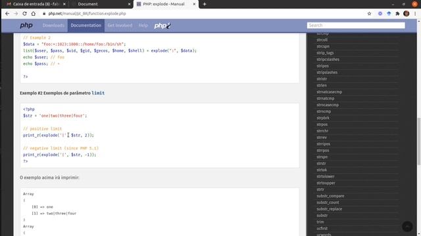
Task: Go back with browser back arrow
Action: pyautogui.click(x=7, y=14)
